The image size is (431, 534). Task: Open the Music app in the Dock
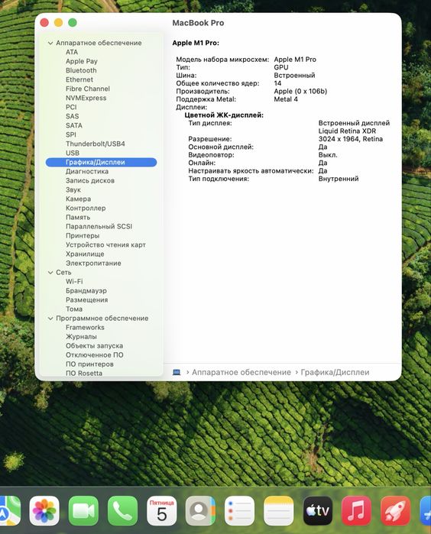pyautogui.click(x=356, y=510)
